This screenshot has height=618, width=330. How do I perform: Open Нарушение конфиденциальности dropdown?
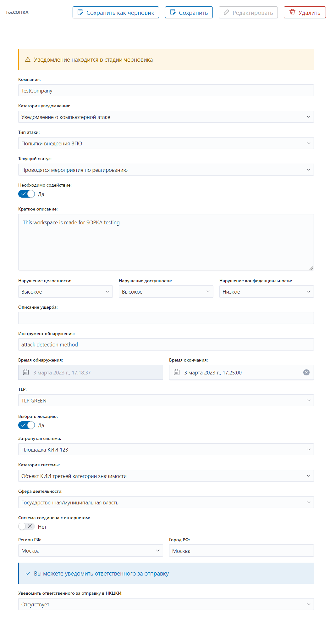[x=267, y=292]
